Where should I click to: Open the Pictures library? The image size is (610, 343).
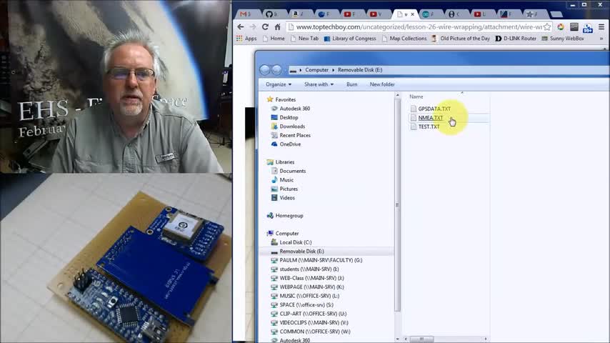pyautogui.click(x=289, y=189)
